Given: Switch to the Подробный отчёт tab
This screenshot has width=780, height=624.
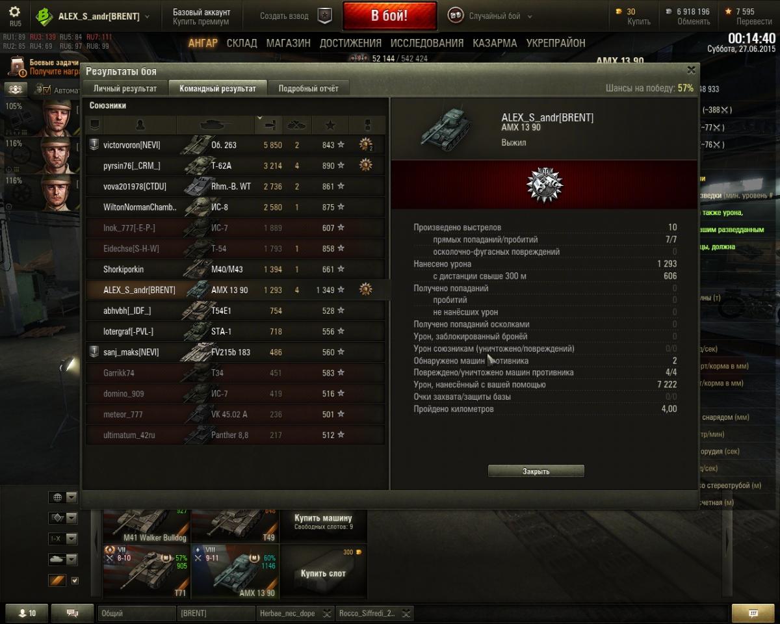Looking at the screenshot, I should (x=308, y=88).
